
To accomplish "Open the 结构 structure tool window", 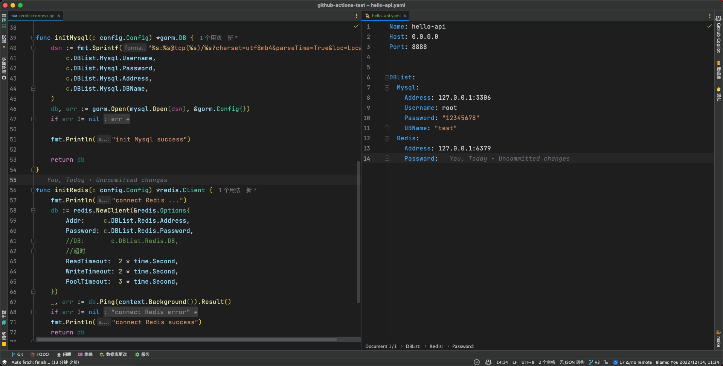I will point(4,339).
